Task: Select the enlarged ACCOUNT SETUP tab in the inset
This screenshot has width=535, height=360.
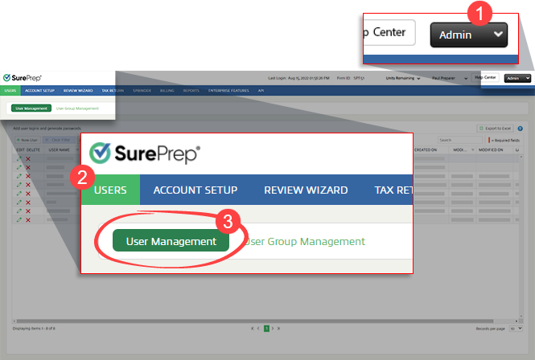Action: coord(195,190)
